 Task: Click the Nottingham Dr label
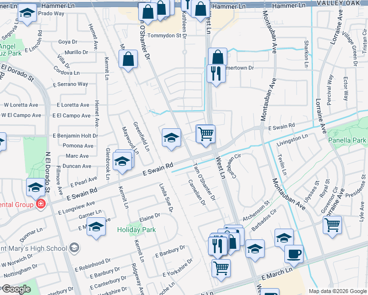tap(21, 271)
